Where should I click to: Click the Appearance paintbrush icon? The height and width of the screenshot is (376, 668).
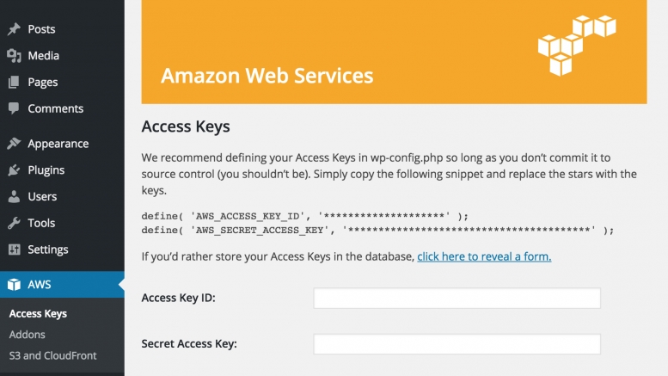click(14, 143)
